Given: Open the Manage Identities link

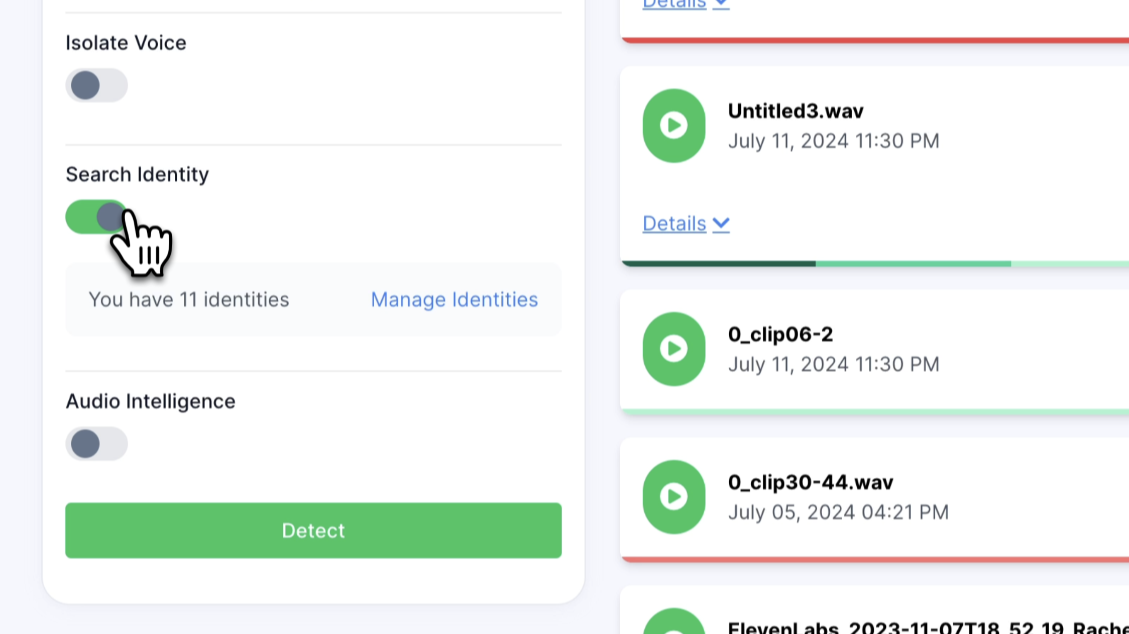Looking at the screenshot, I should 454,299.
